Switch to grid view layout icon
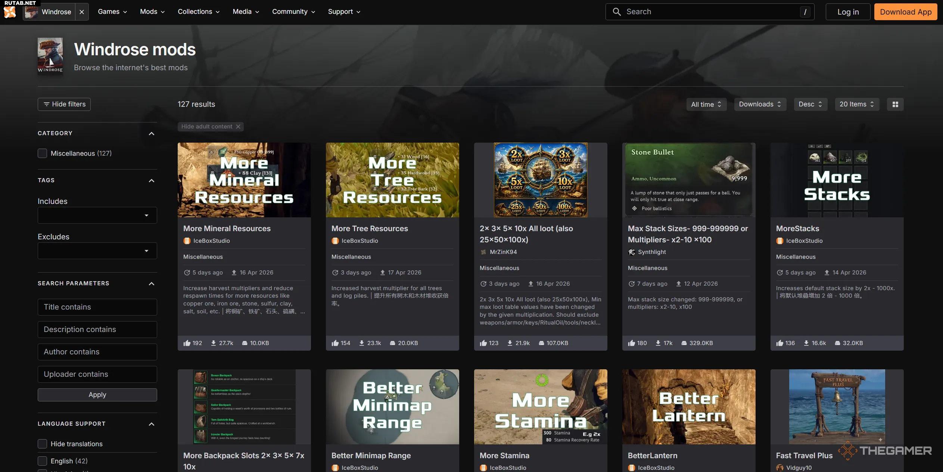The height and width of the screenshot is (472, 943). pyautogui.click(x=895, y=105)
